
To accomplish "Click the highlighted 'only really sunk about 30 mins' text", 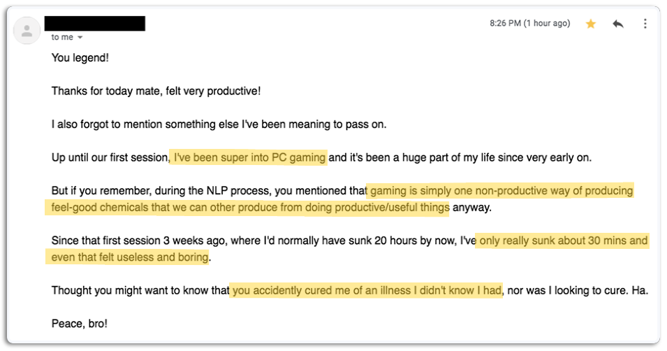I will tap(563, 241).
